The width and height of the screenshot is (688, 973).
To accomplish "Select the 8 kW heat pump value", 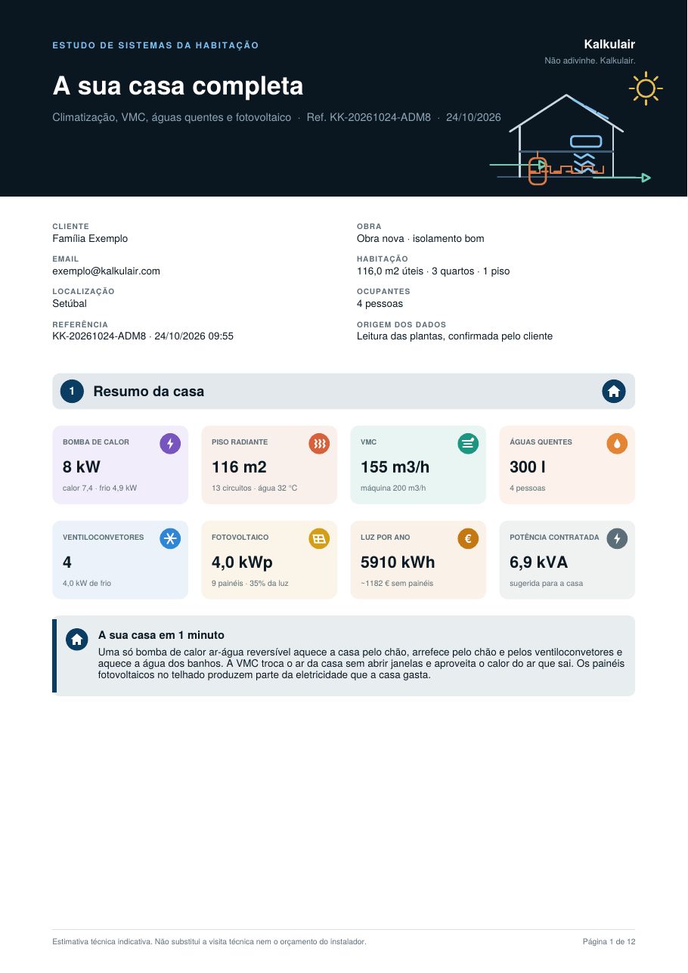I will pyautogui.click(x=82, y=467).
